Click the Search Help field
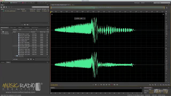This screenshot has width=171, height=96. 162,3
